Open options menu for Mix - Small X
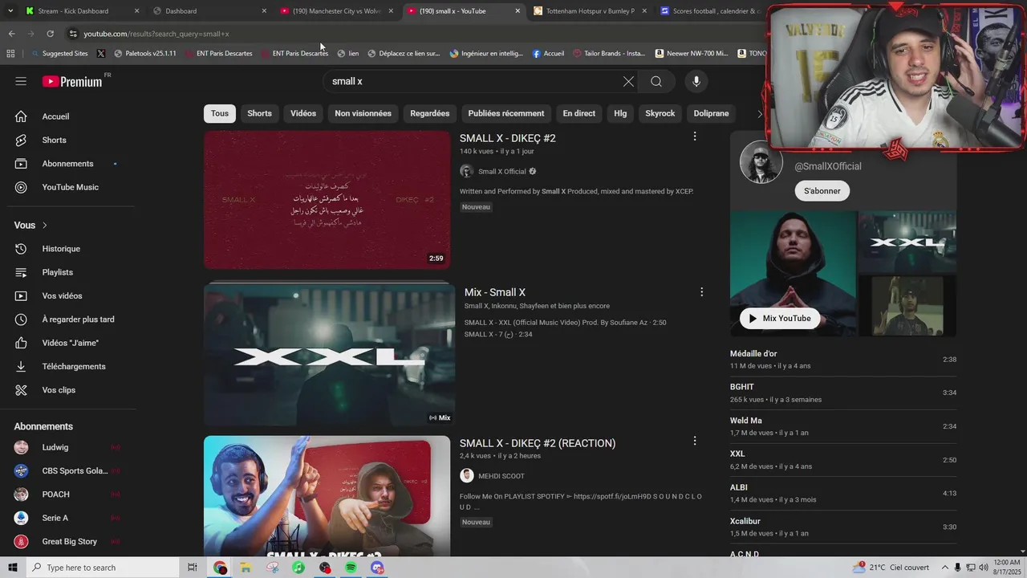This screenshot has height=578, width=1027. pyautogui.click(x=701, y=292)
